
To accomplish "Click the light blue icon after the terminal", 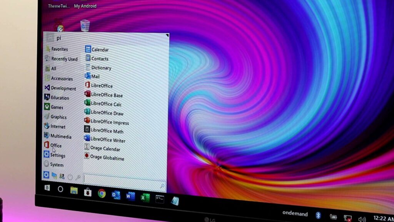I will 175,201.
